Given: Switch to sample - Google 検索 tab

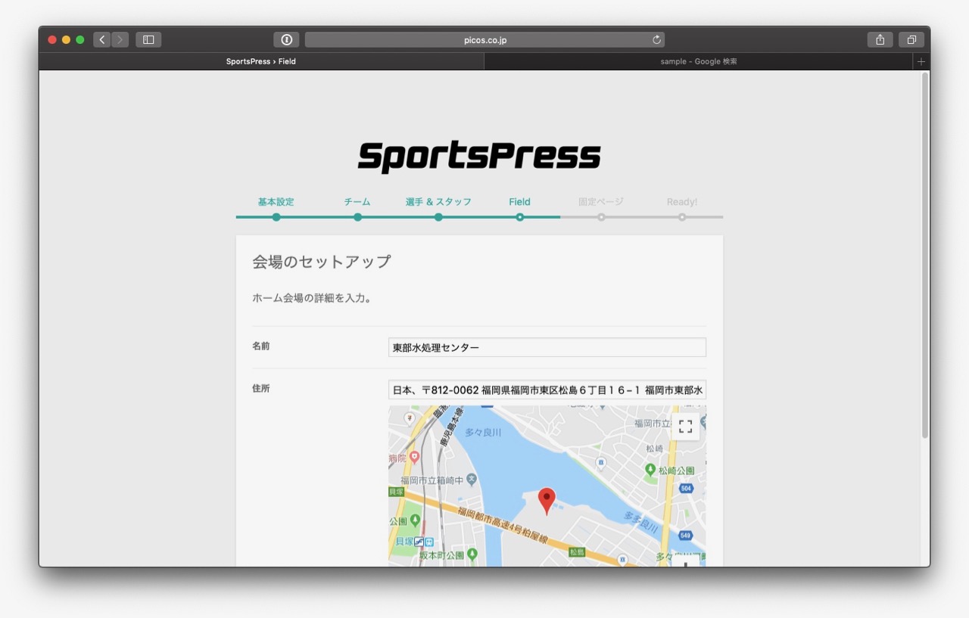Looking at the screenshot, I should (x=698, y=61).
